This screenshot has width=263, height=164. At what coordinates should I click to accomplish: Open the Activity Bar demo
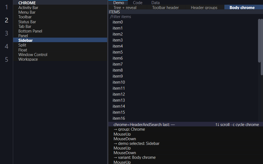60,8
